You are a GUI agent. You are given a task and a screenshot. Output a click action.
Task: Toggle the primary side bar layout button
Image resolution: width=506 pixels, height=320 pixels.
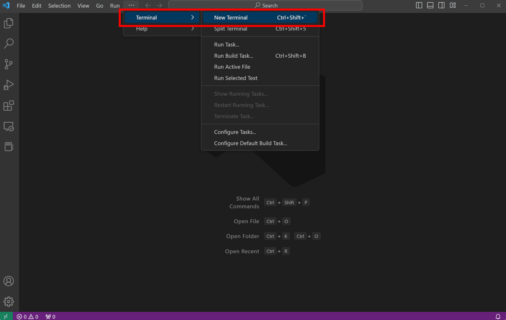click(419, 5)
